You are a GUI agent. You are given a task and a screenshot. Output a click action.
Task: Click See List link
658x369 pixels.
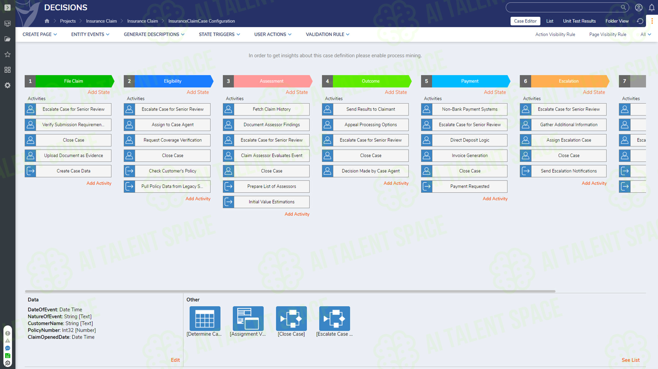click(x=631, y=360)
